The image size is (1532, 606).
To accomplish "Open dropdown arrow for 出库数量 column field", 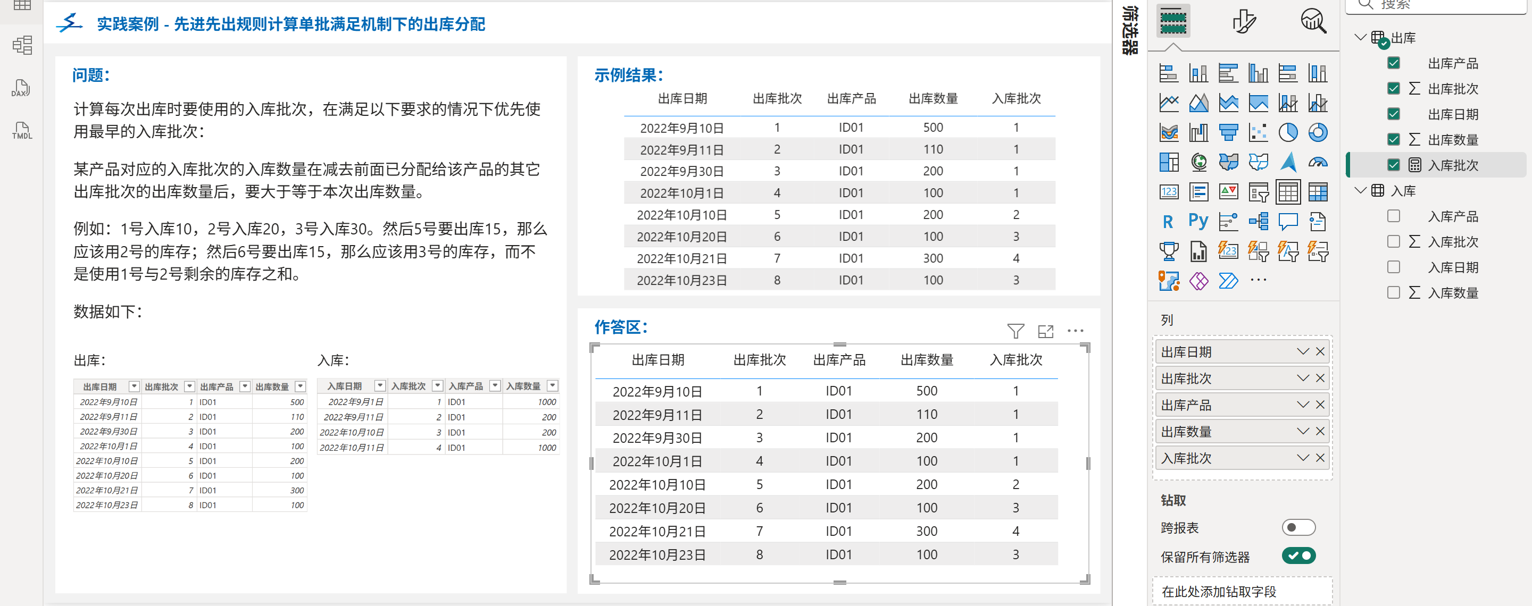I will click(x=1302, y=431).
